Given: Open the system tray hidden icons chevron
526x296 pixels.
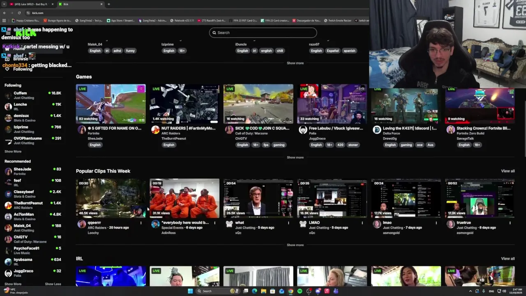Looking at the screenshot, I should [471, 291].
